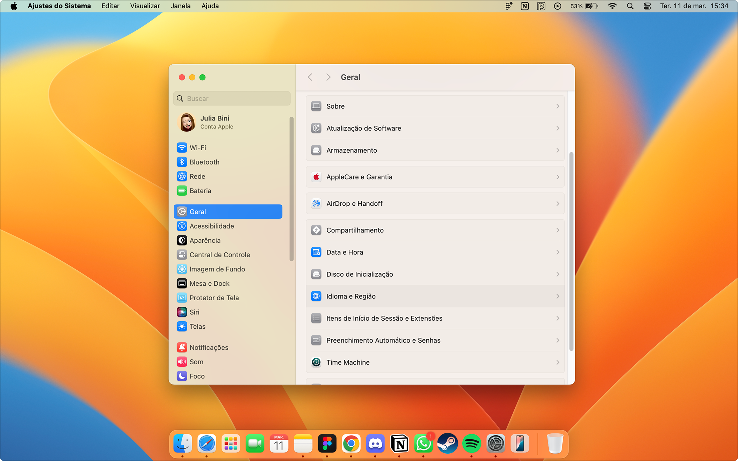Image resolution: width=738 pixels, height=461 pixels.
Task: Open the Janela menu
Action: (180, 6)
